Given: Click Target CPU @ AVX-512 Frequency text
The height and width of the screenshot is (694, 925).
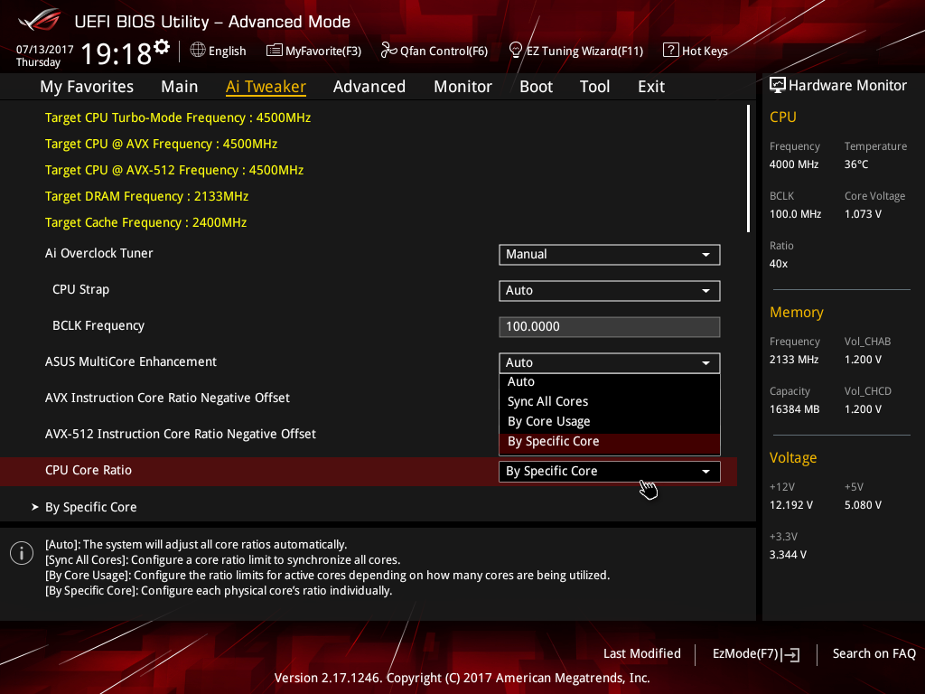Looking at the screenshot, I should click(174, 170).
